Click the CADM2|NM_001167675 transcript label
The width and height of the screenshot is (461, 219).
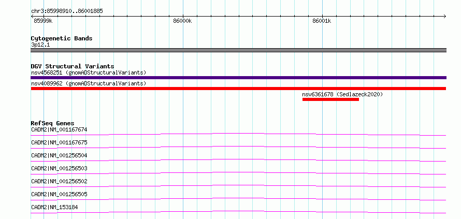59,142
